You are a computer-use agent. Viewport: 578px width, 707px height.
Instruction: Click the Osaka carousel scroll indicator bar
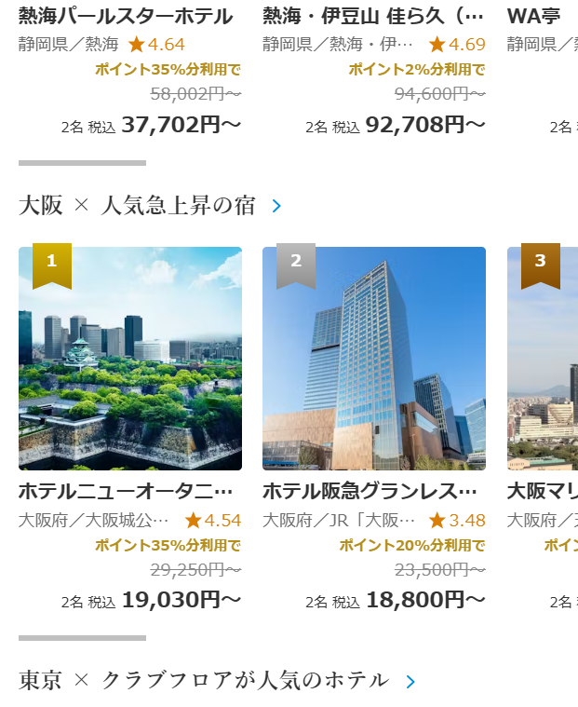pyautogui.click(x=82, y=638)
